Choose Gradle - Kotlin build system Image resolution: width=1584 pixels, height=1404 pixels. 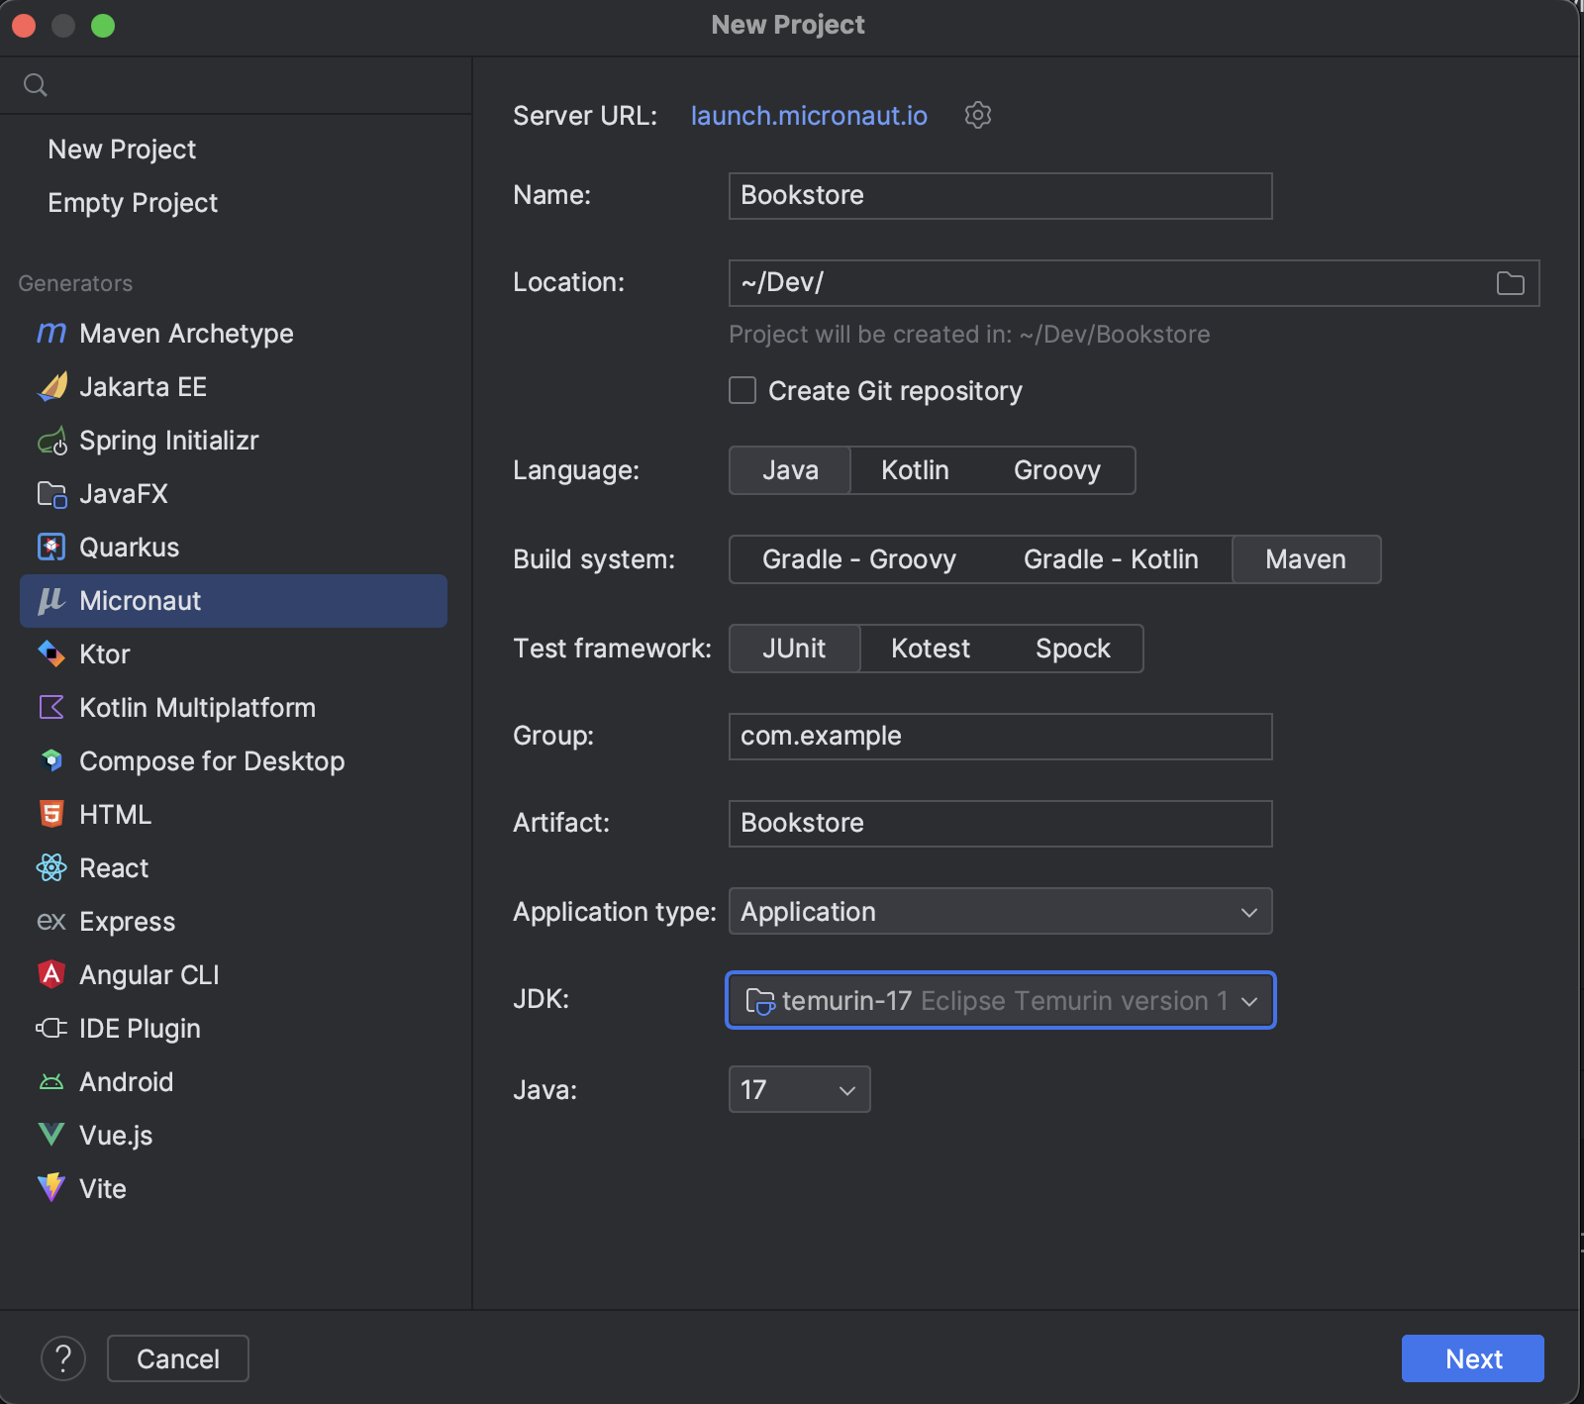[1111, 559]
